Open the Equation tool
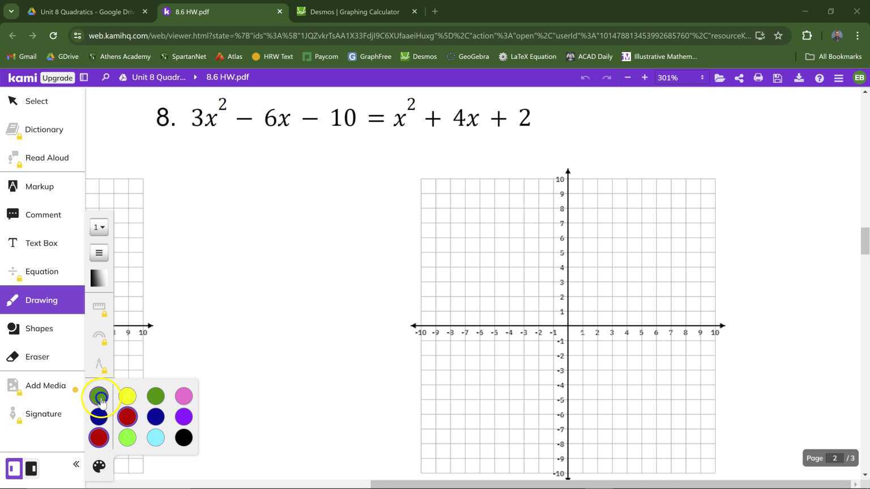This screenshot has width=870, height=489. (x=41, y=271)
